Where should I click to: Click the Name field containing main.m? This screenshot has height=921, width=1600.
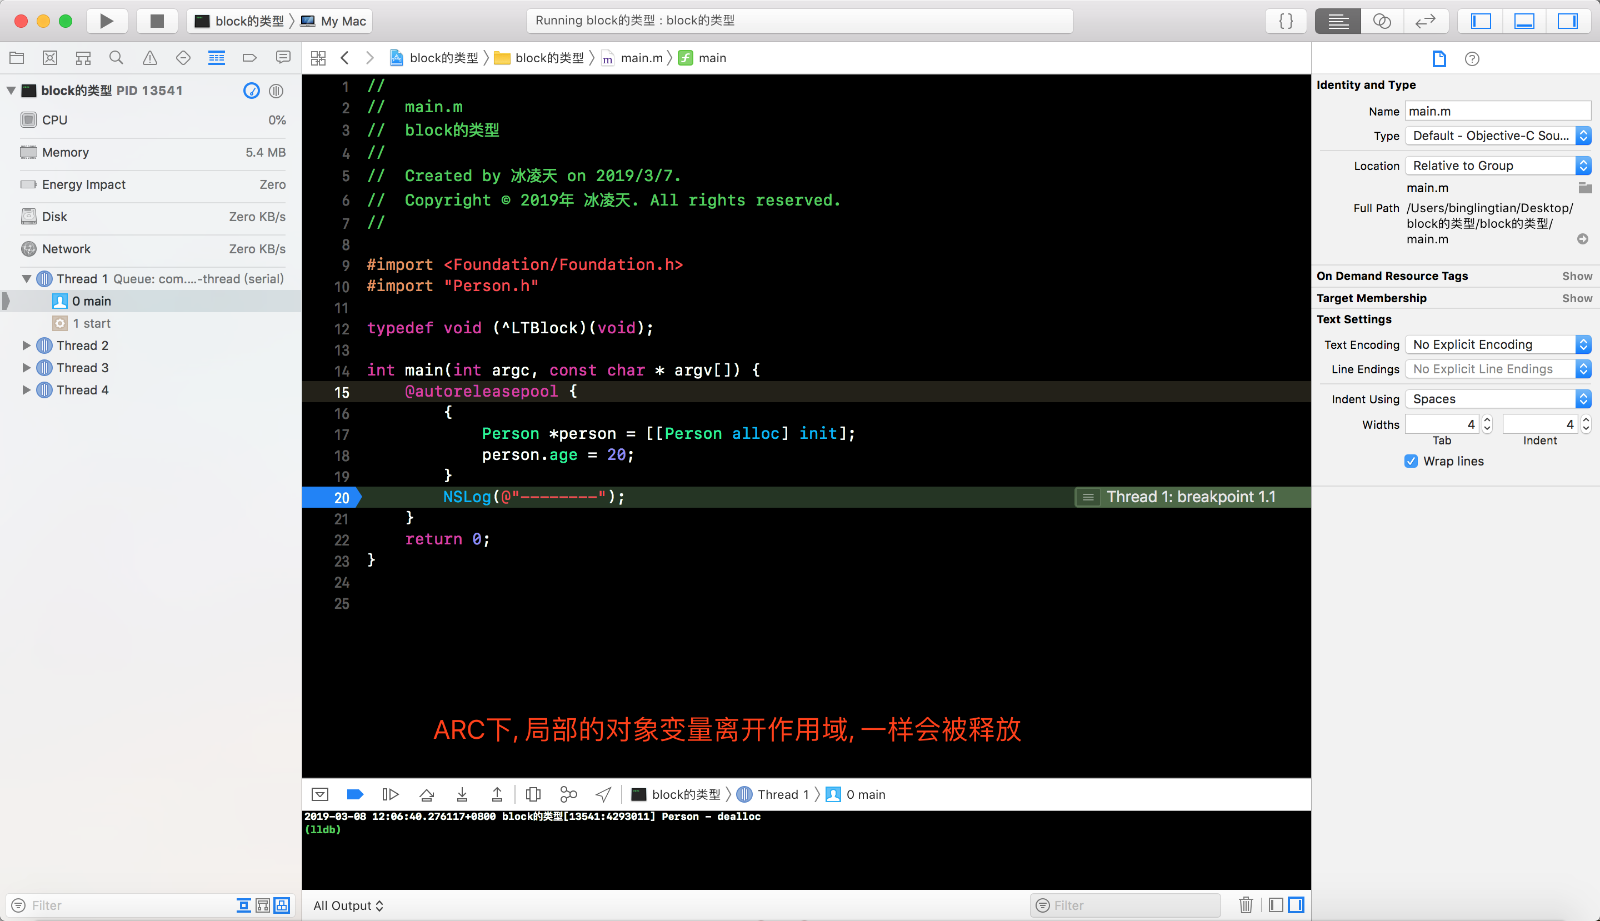(1497, 111)
